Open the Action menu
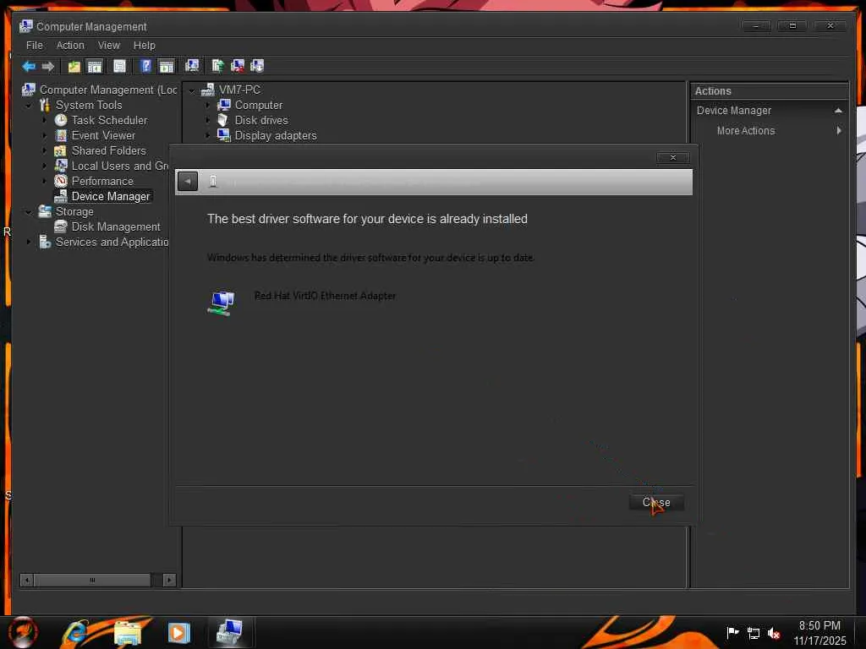Screen dimensions: 866x649 70,46
